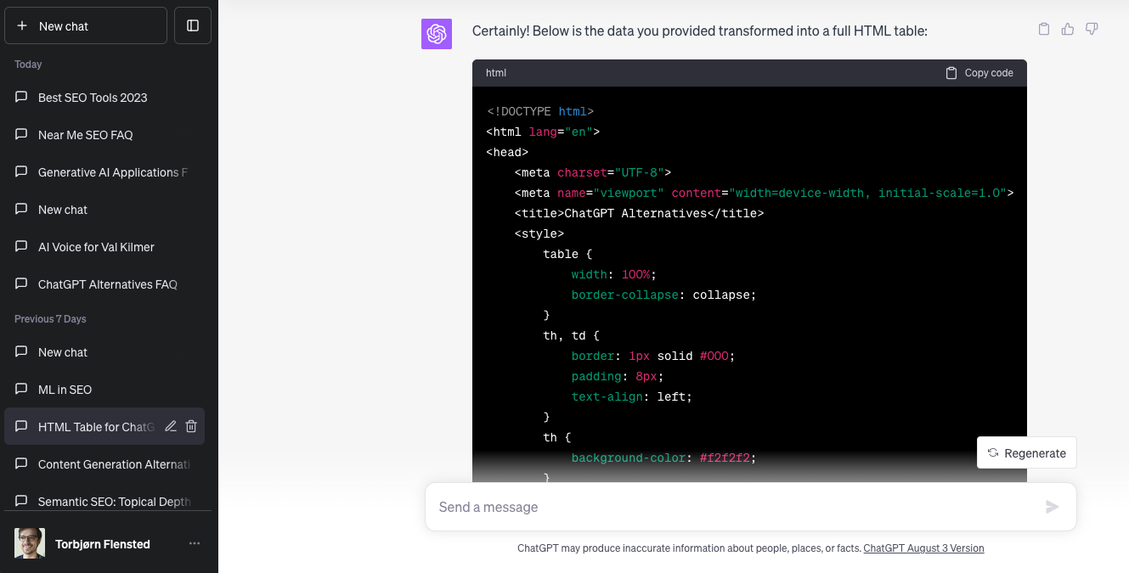Click the chat bubble icon beside Generative AI Applications
This screenshot has height=573, width=1129.
[x=21, y=171]
